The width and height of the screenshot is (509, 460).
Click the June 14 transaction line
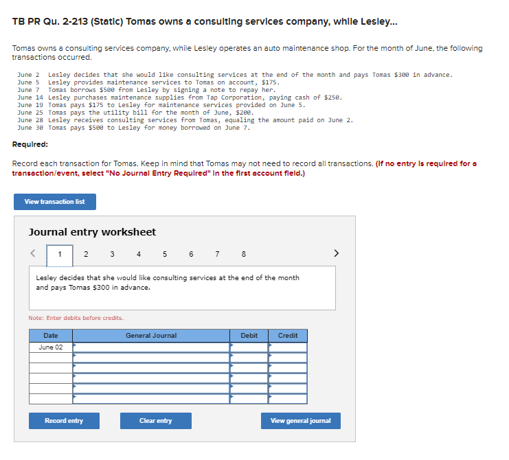tap(180, 97)
